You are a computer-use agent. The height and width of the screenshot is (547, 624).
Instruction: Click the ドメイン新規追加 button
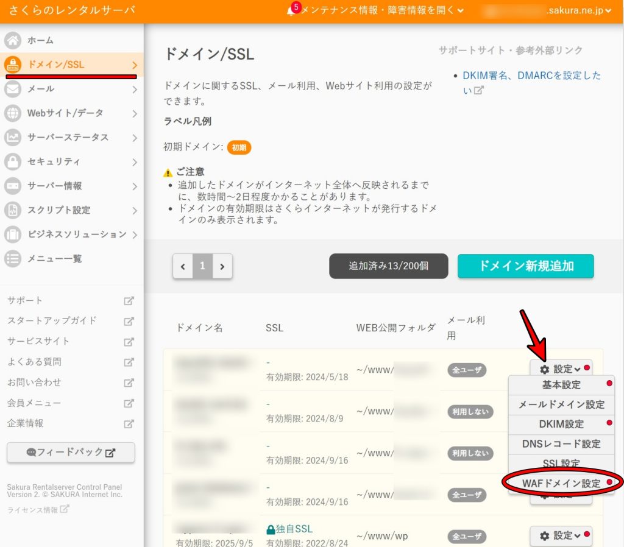tap(525, 266)
